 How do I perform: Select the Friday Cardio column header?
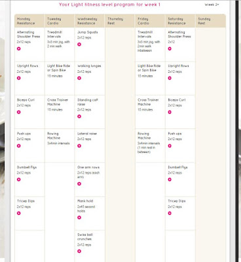click(x=150, y=21)
